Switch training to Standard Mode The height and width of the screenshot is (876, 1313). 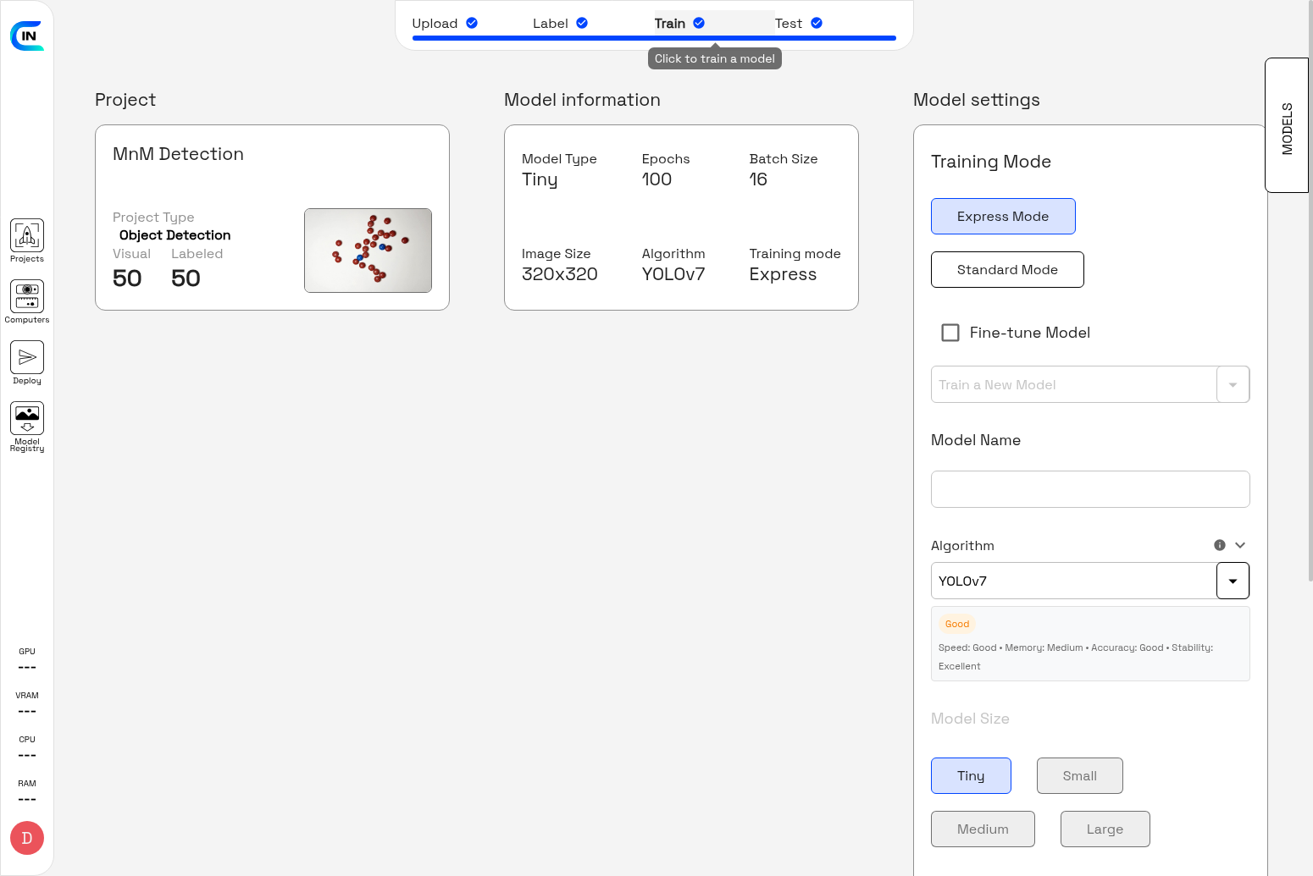point(1007,269)
